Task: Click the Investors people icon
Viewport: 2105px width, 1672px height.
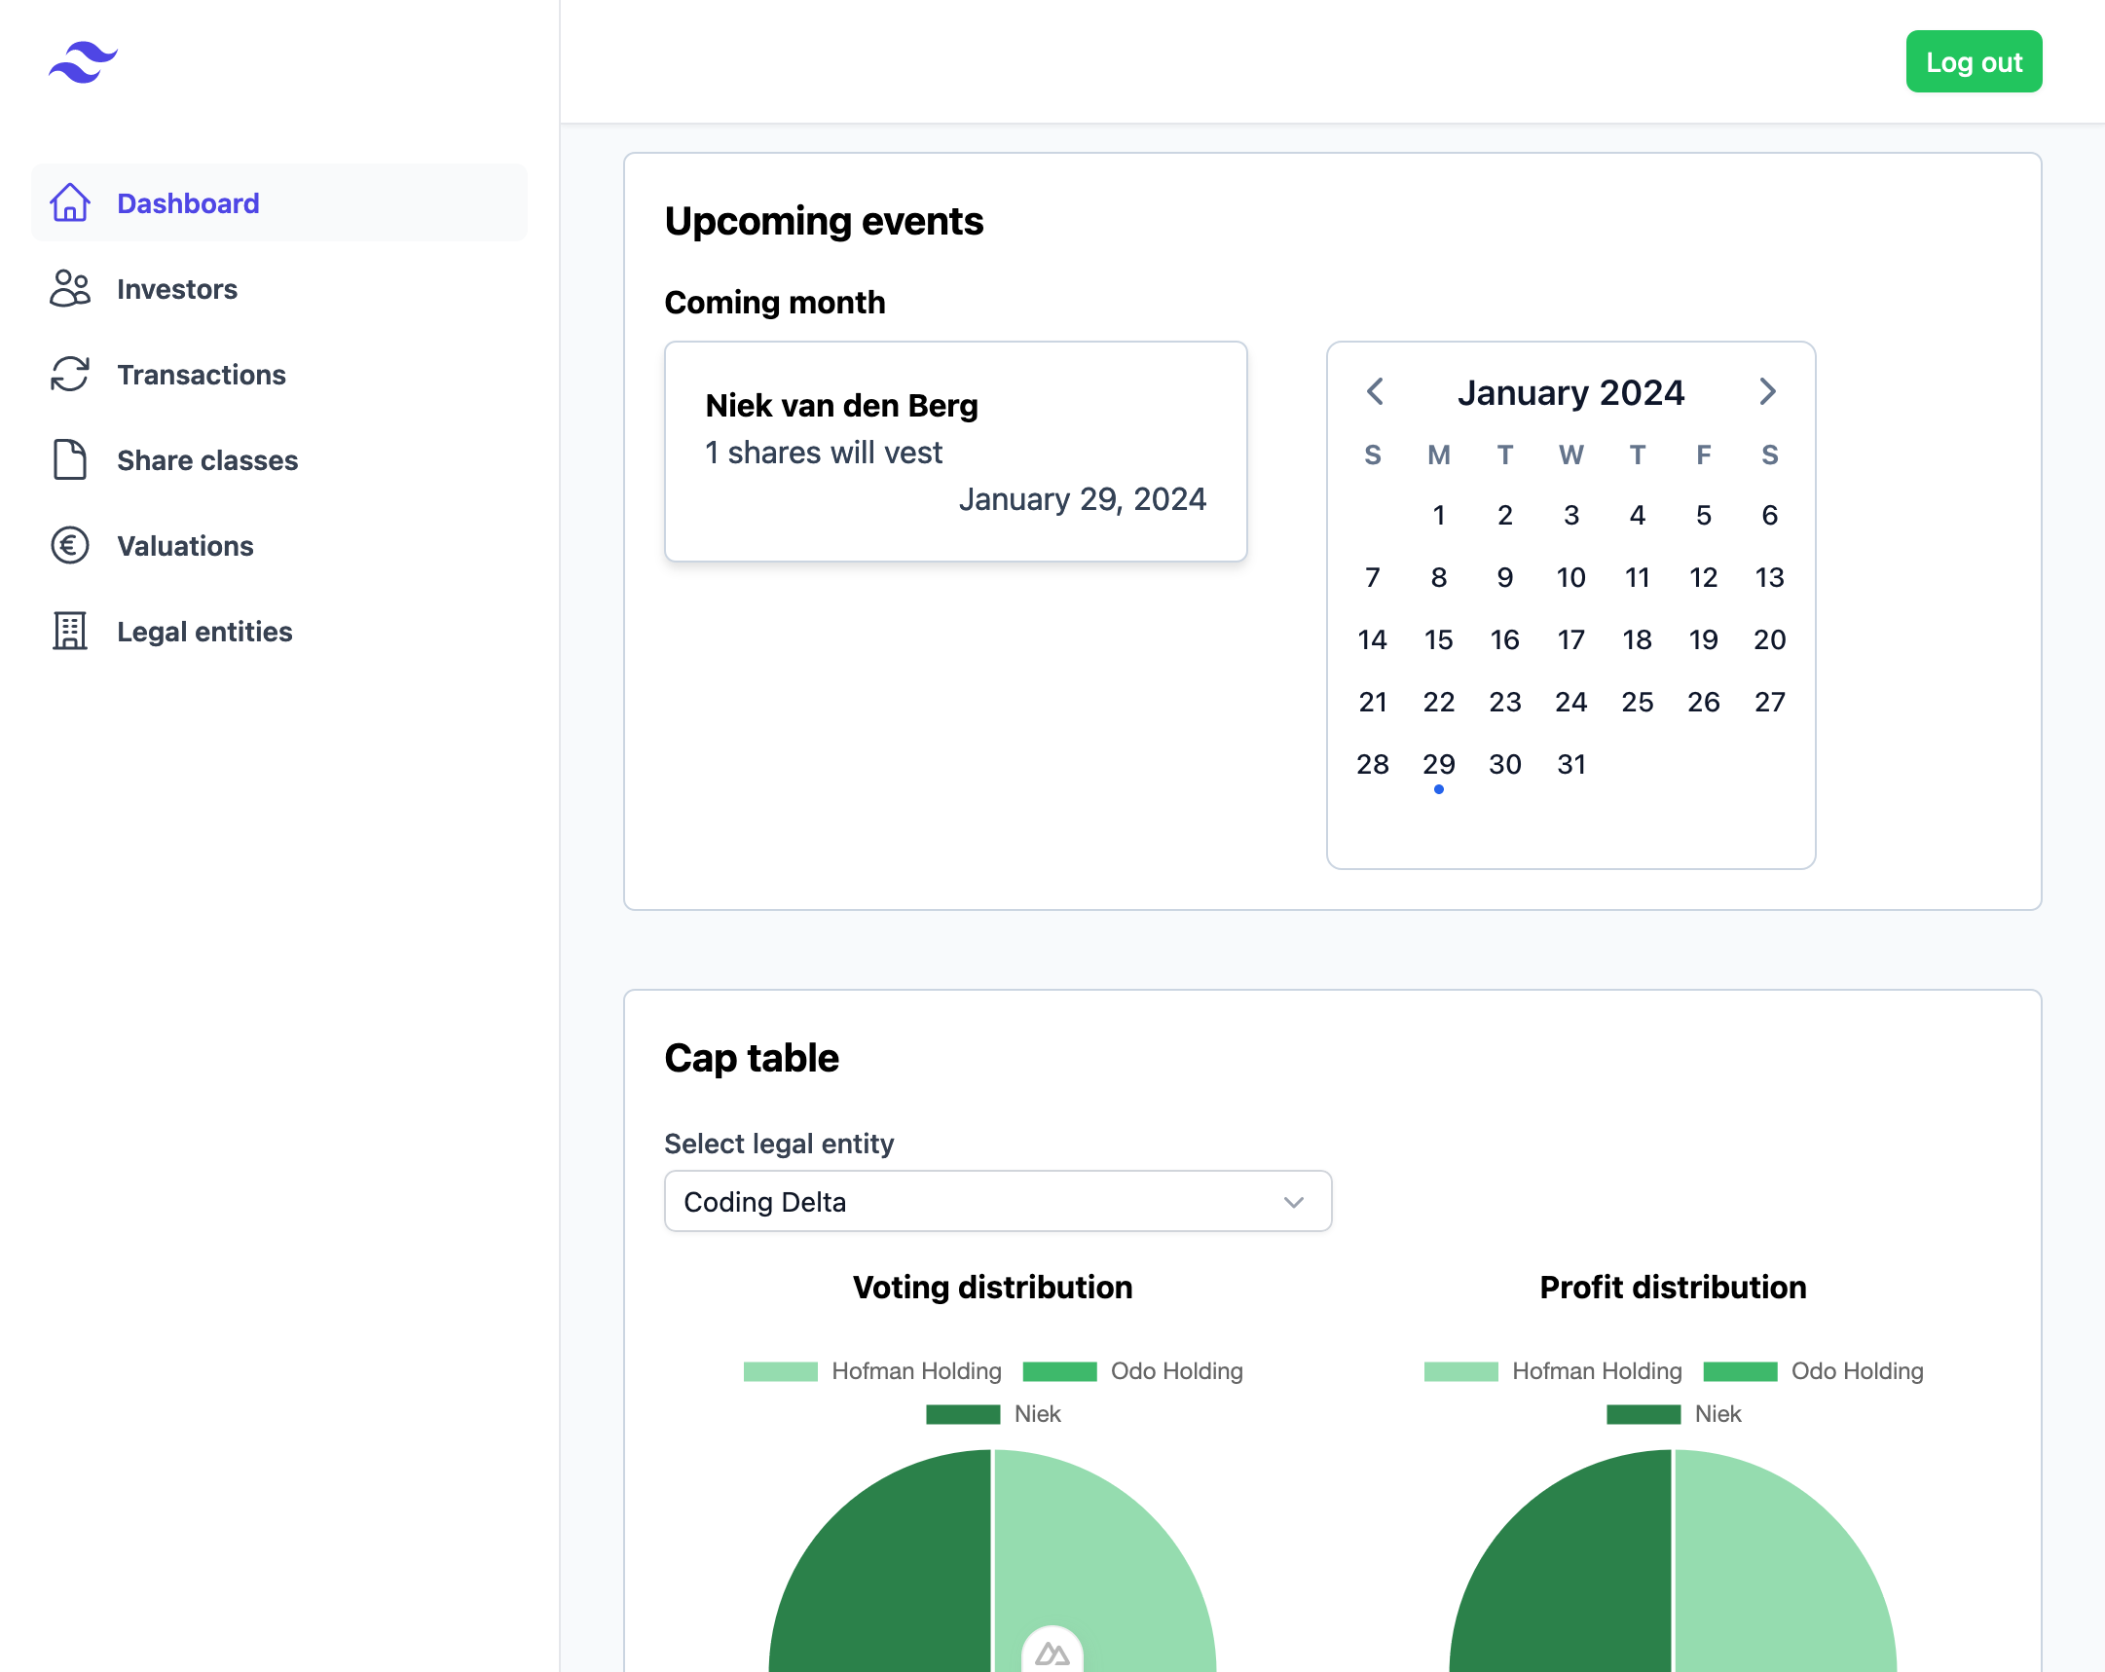Action: coord(70,289)
